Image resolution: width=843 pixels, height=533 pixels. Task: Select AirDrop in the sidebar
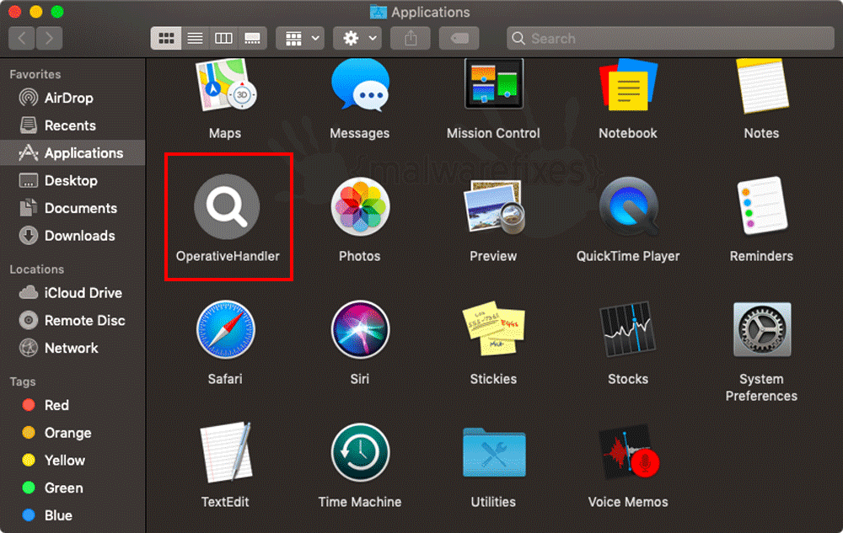(x=72, y=98)
